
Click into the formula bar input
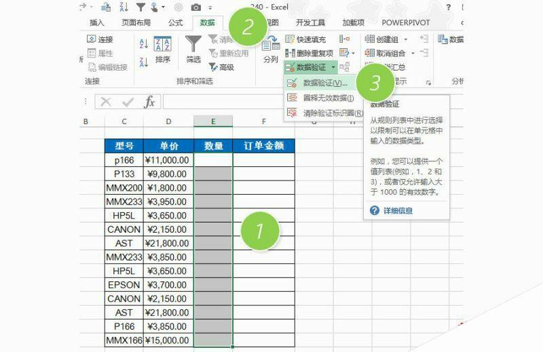coord(223,102)
